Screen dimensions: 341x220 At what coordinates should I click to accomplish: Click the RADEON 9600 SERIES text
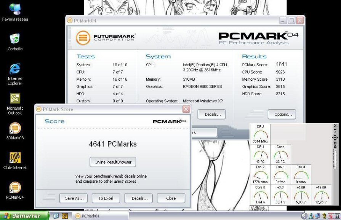[202, 86]
